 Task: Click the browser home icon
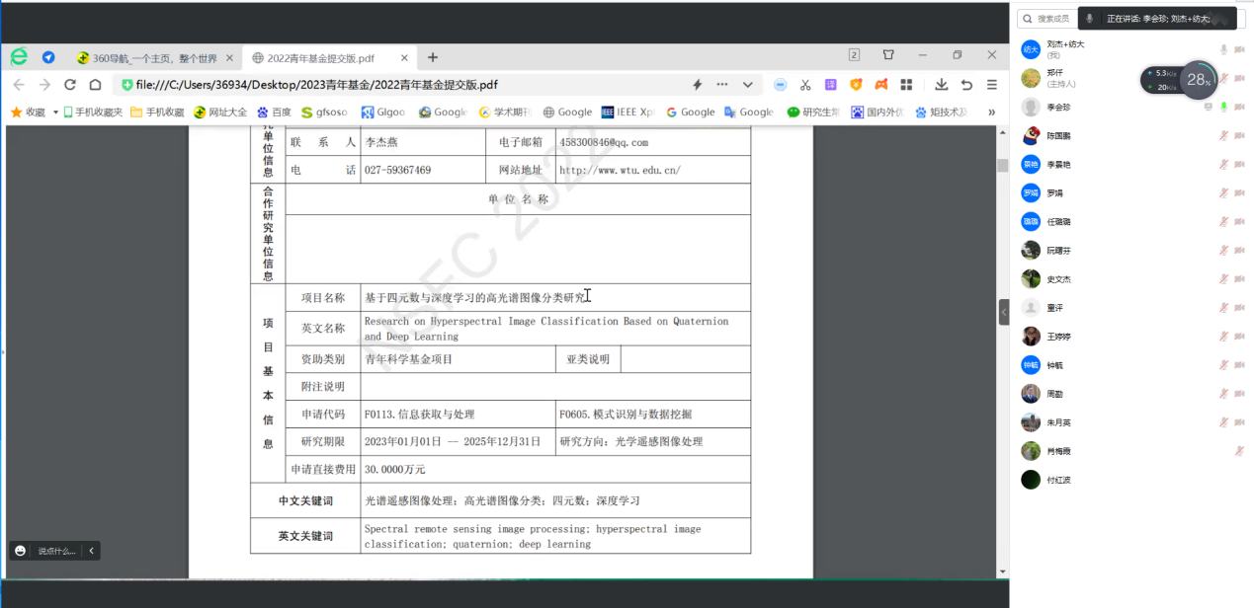tap(95, 85)
